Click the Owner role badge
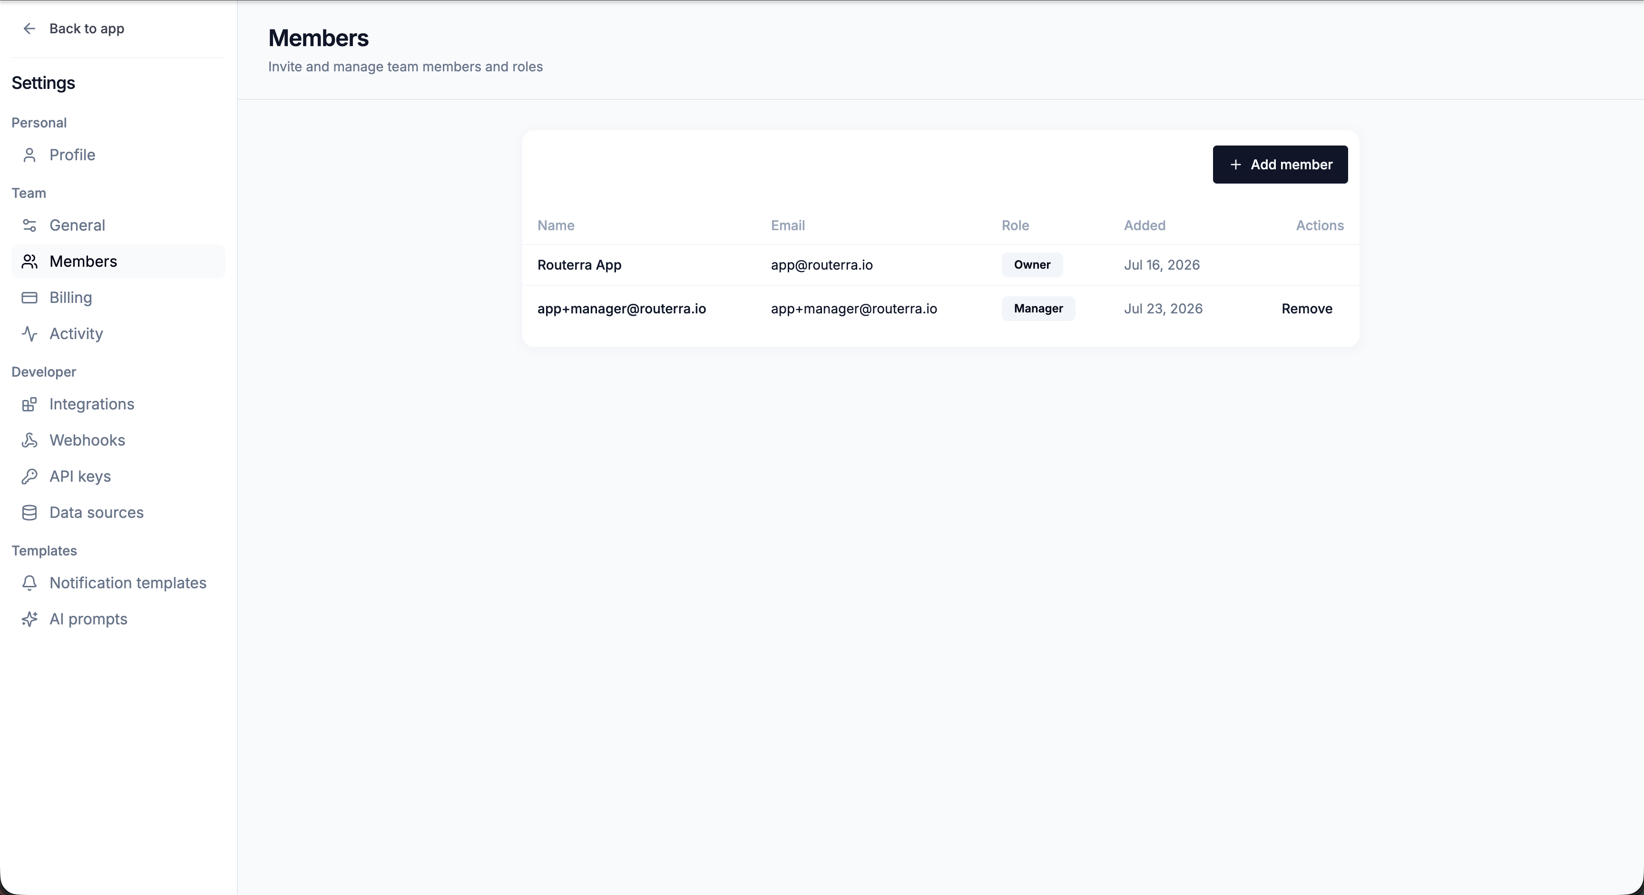The width and height of the screenshot is (1644, 895). coord(1032,265)
